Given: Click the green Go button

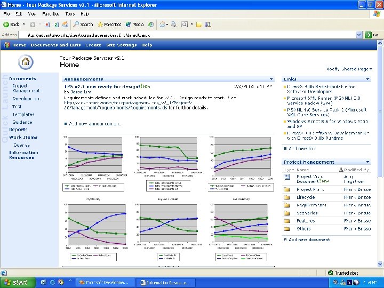Looking at the screenshot, I should pyautogui.click(x=372, y=35).
